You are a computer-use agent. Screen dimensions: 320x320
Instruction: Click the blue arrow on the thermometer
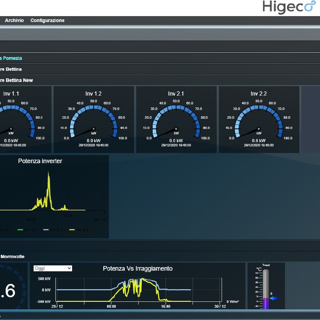[274, 298]
